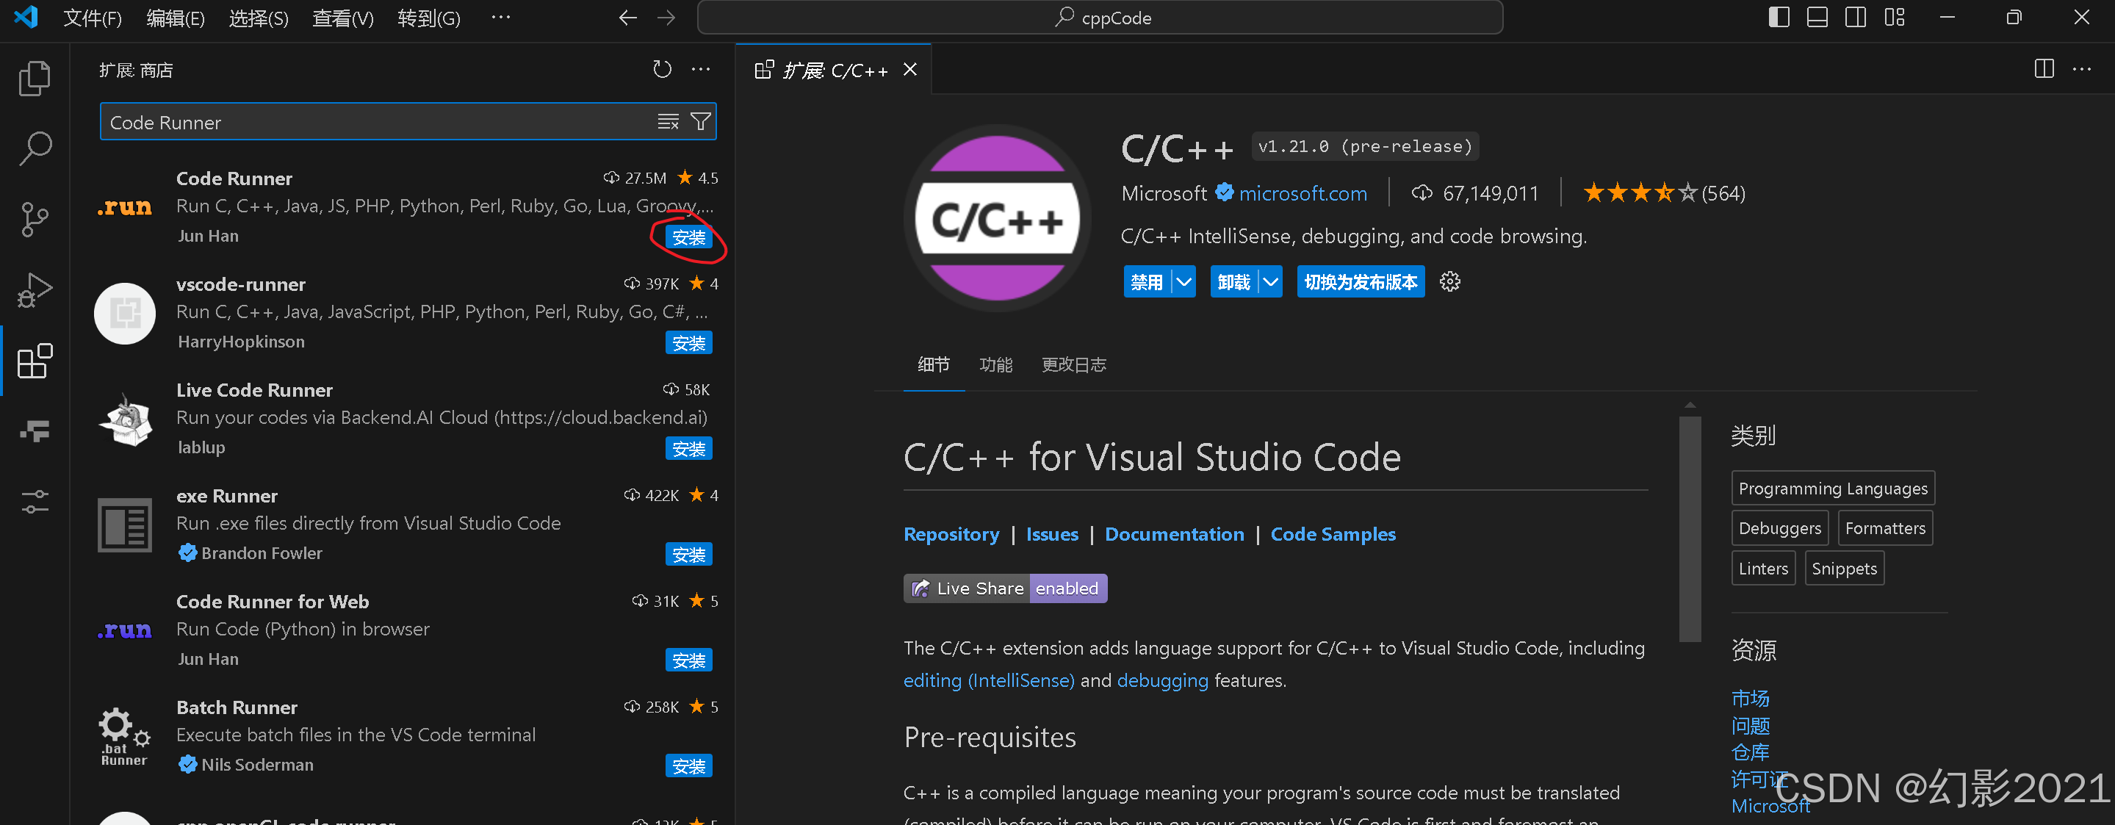Click the VS Code logo icon
The width and height of the screenshot is (2115, 825).
(x=26, y=17)
